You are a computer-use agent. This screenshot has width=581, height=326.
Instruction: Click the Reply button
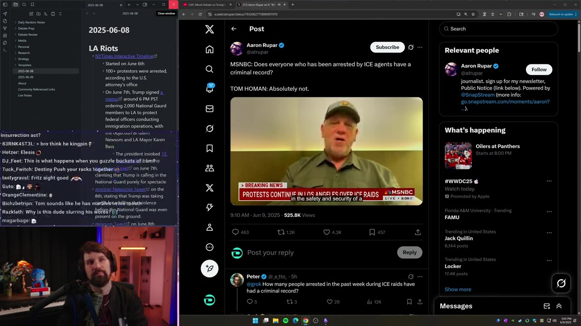[409, 252]
